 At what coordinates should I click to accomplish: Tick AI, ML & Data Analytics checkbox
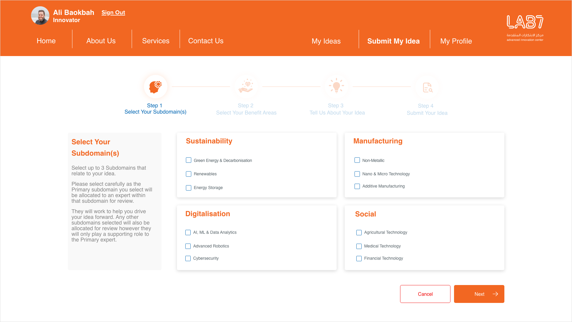pos(188,233)
